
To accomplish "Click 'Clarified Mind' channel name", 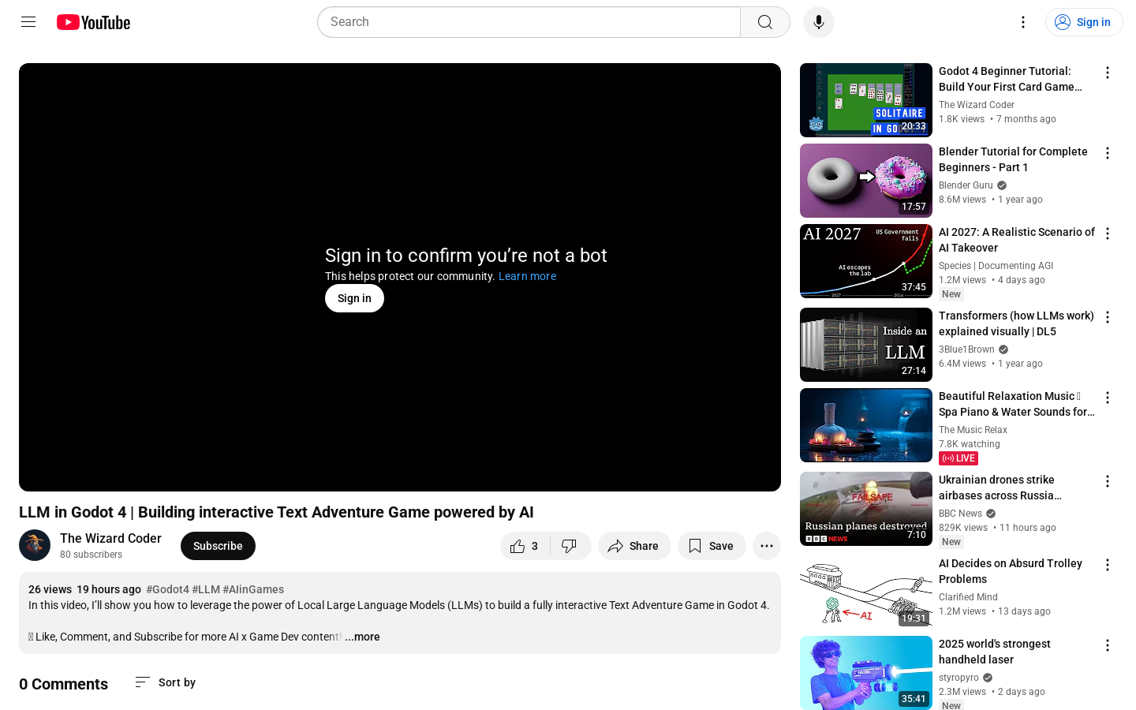I will [968, 597].
